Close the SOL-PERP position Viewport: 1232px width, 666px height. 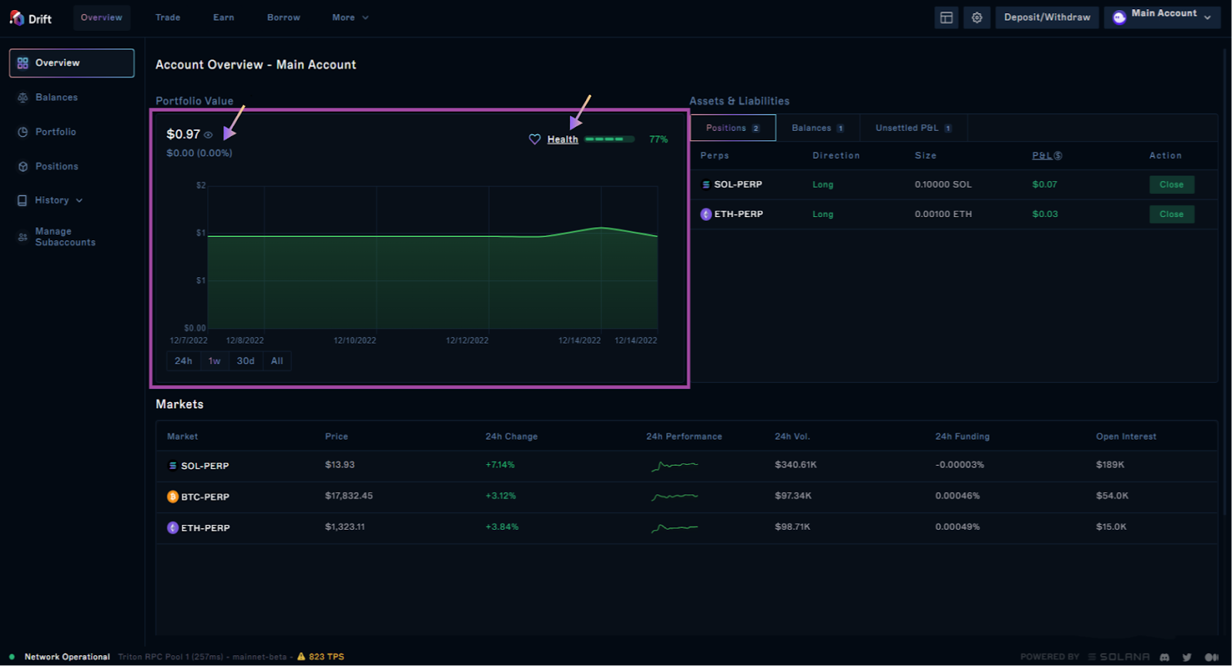tap(1171, 185)
